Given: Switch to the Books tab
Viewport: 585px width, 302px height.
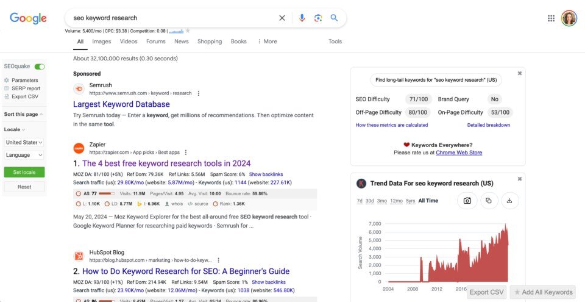Looking at the screenshot, I should (x=238, y=41).
